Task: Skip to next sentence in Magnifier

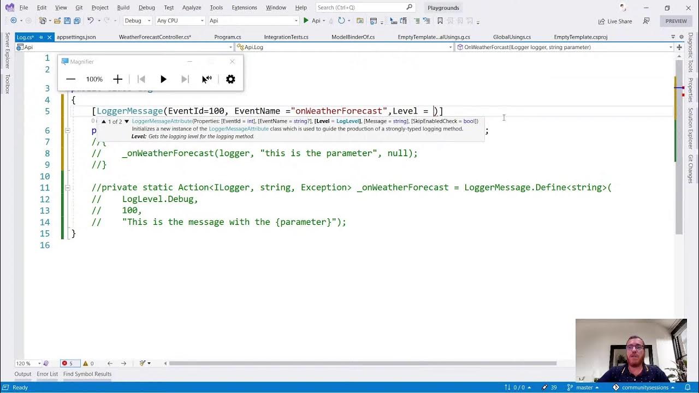Action: 185,79
